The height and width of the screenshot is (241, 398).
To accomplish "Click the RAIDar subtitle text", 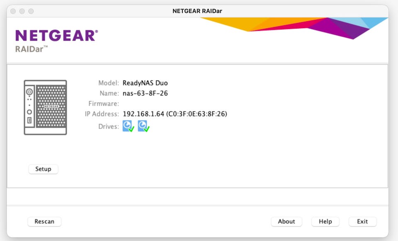I will coord(32,49).
